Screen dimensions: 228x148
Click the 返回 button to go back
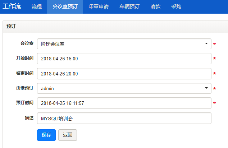click(68, 135)
